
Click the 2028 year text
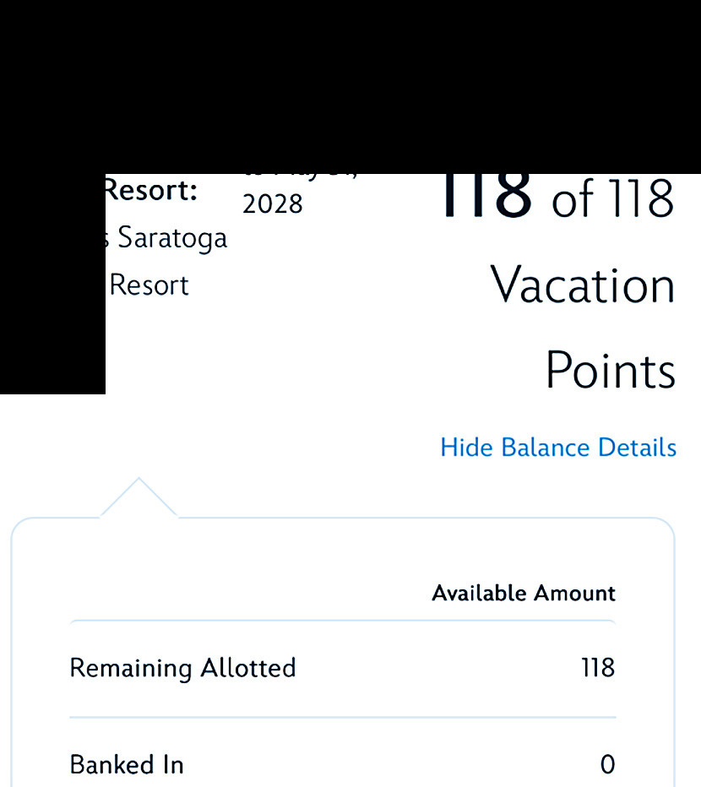click(x=272, y=204)
